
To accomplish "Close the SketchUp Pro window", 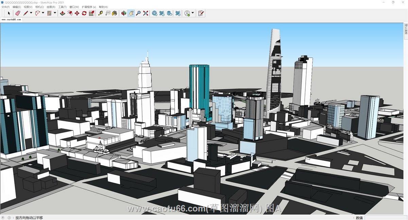I will (403, 2).
